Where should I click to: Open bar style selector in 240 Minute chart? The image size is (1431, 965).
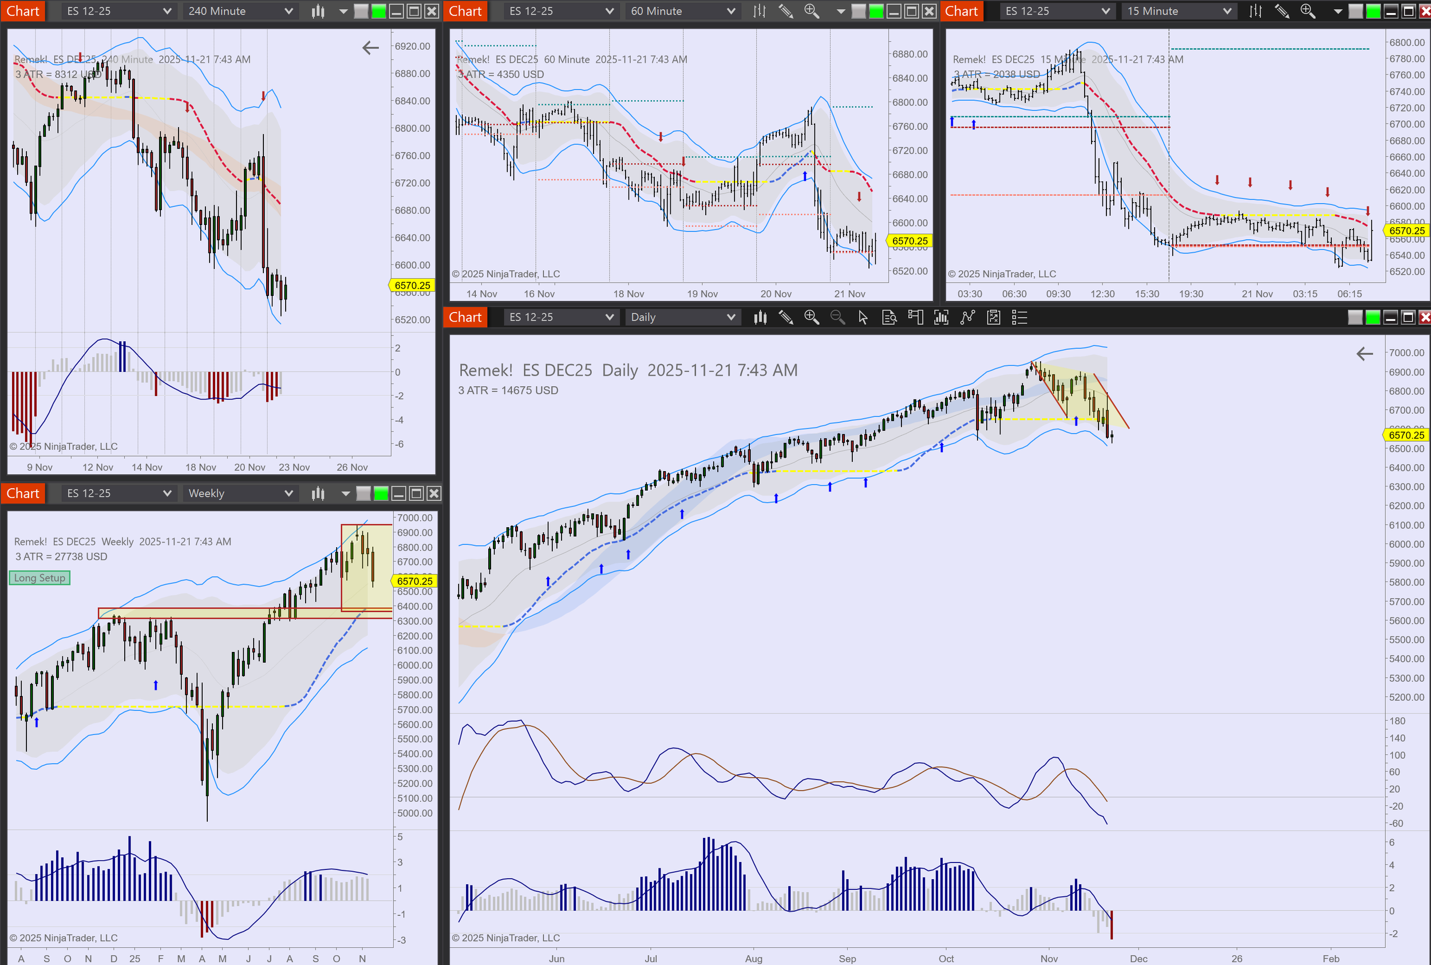[318, 11]
